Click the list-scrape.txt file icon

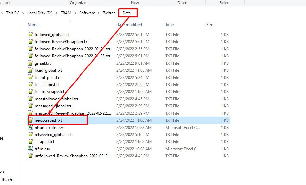pos(30,85)
